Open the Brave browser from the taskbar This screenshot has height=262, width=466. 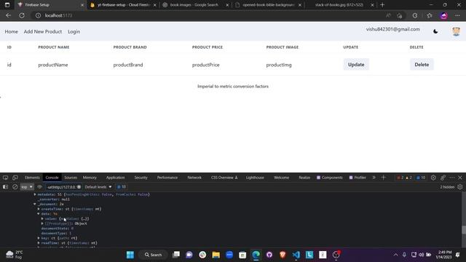click(283, 255)
